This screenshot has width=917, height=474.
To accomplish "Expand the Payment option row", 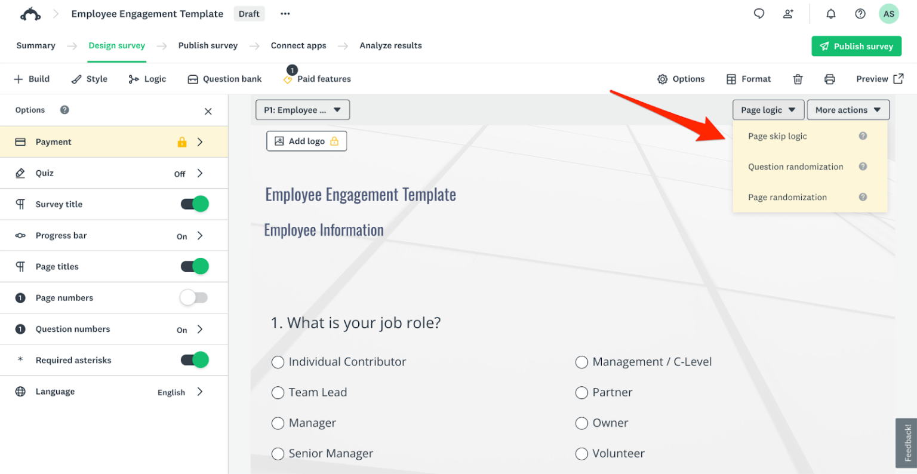I will tap(114, 142).
